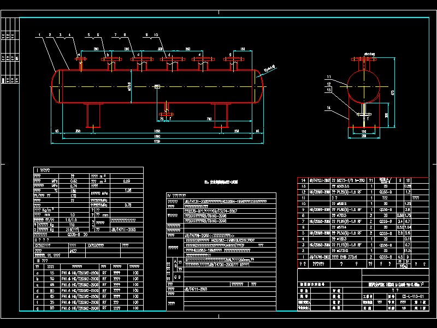Select the 45 dimension at left head
The height and width of the screenshot is (328, 437).
pyautogui.click(x=57, y=131)
